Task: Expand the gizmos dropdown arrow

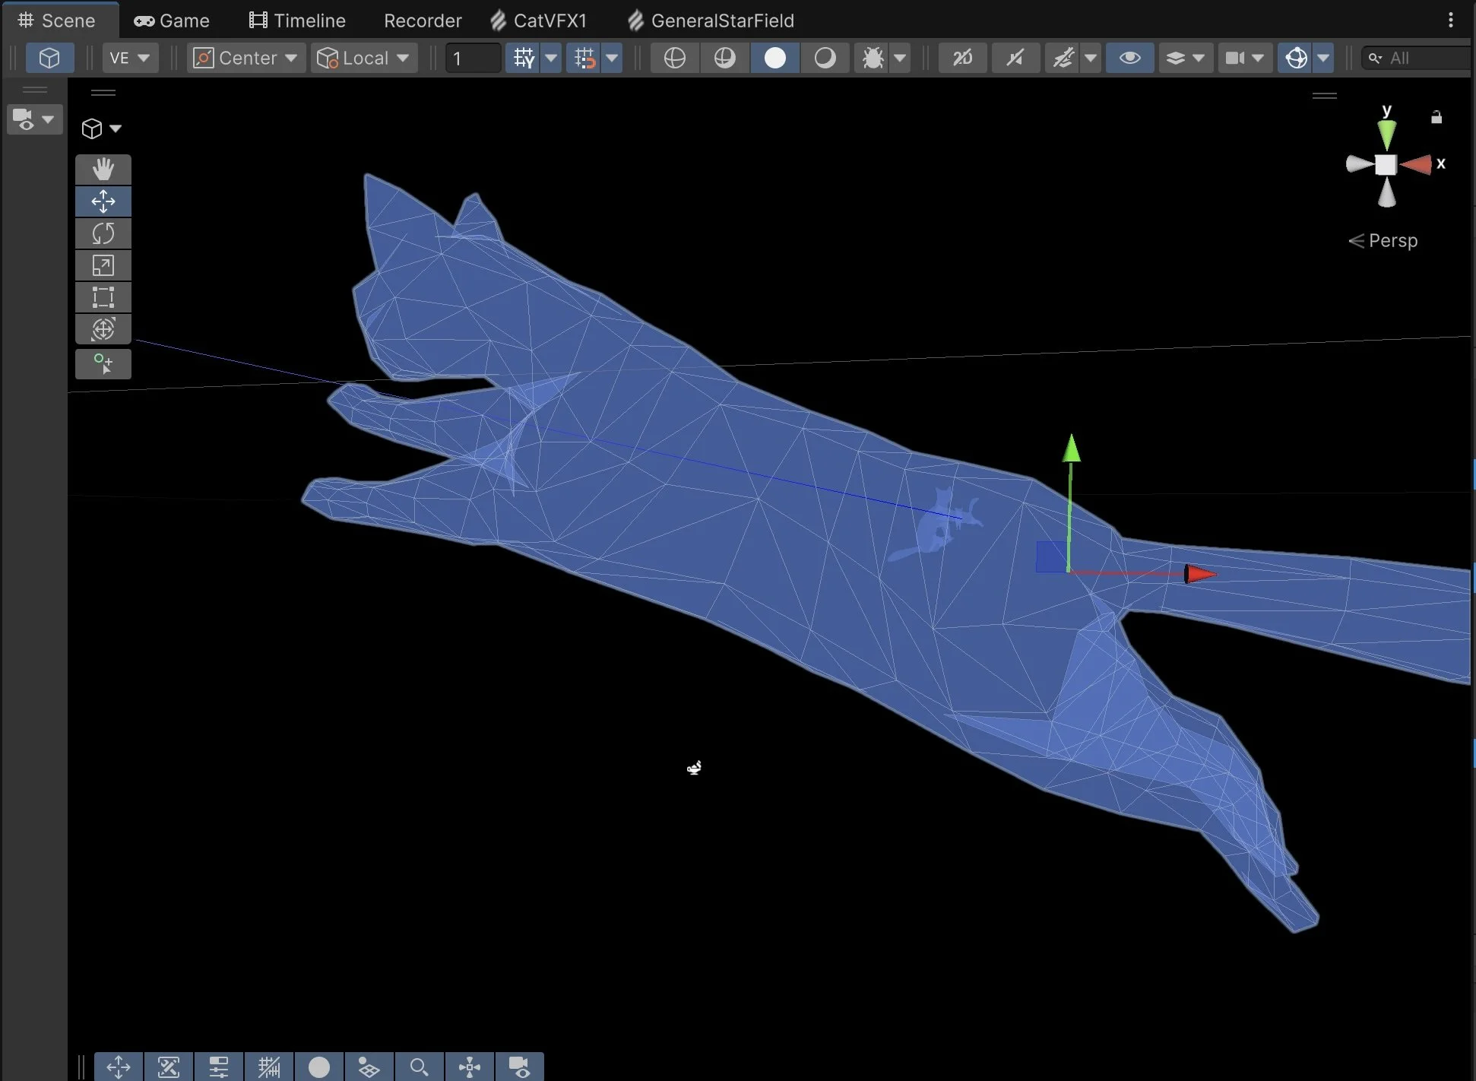Action: pyautogui.click(x=1325, y=58)
